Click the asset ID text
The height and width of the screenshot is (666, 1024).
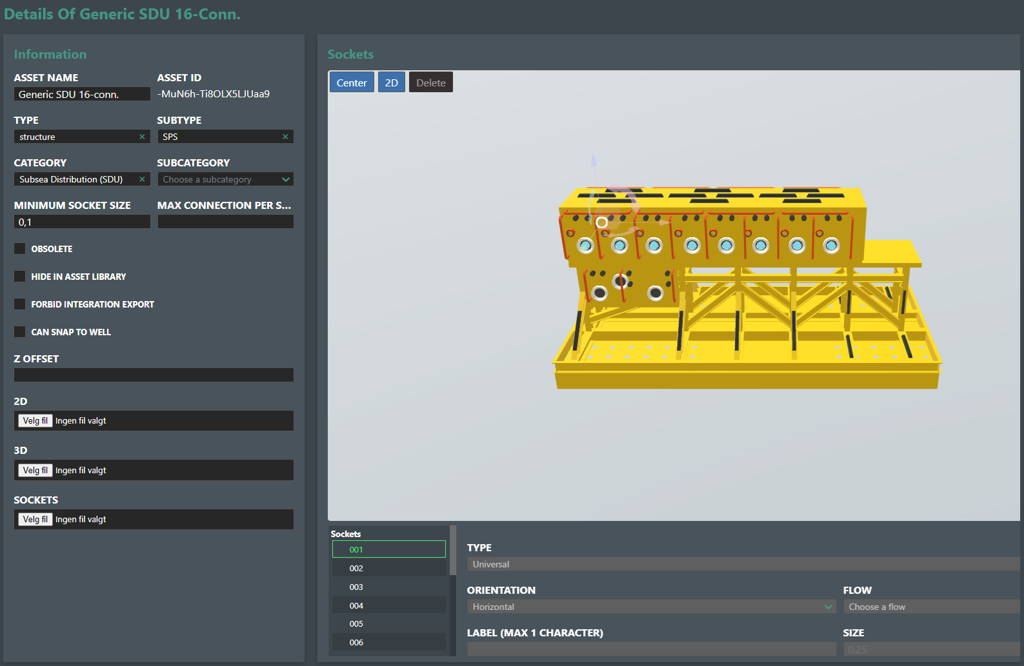(214, 94)
